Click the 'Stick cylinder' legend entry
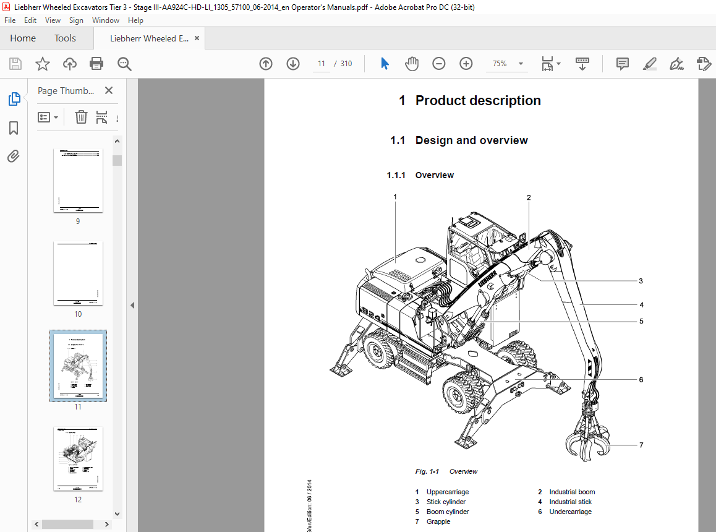 click(446, 502)
